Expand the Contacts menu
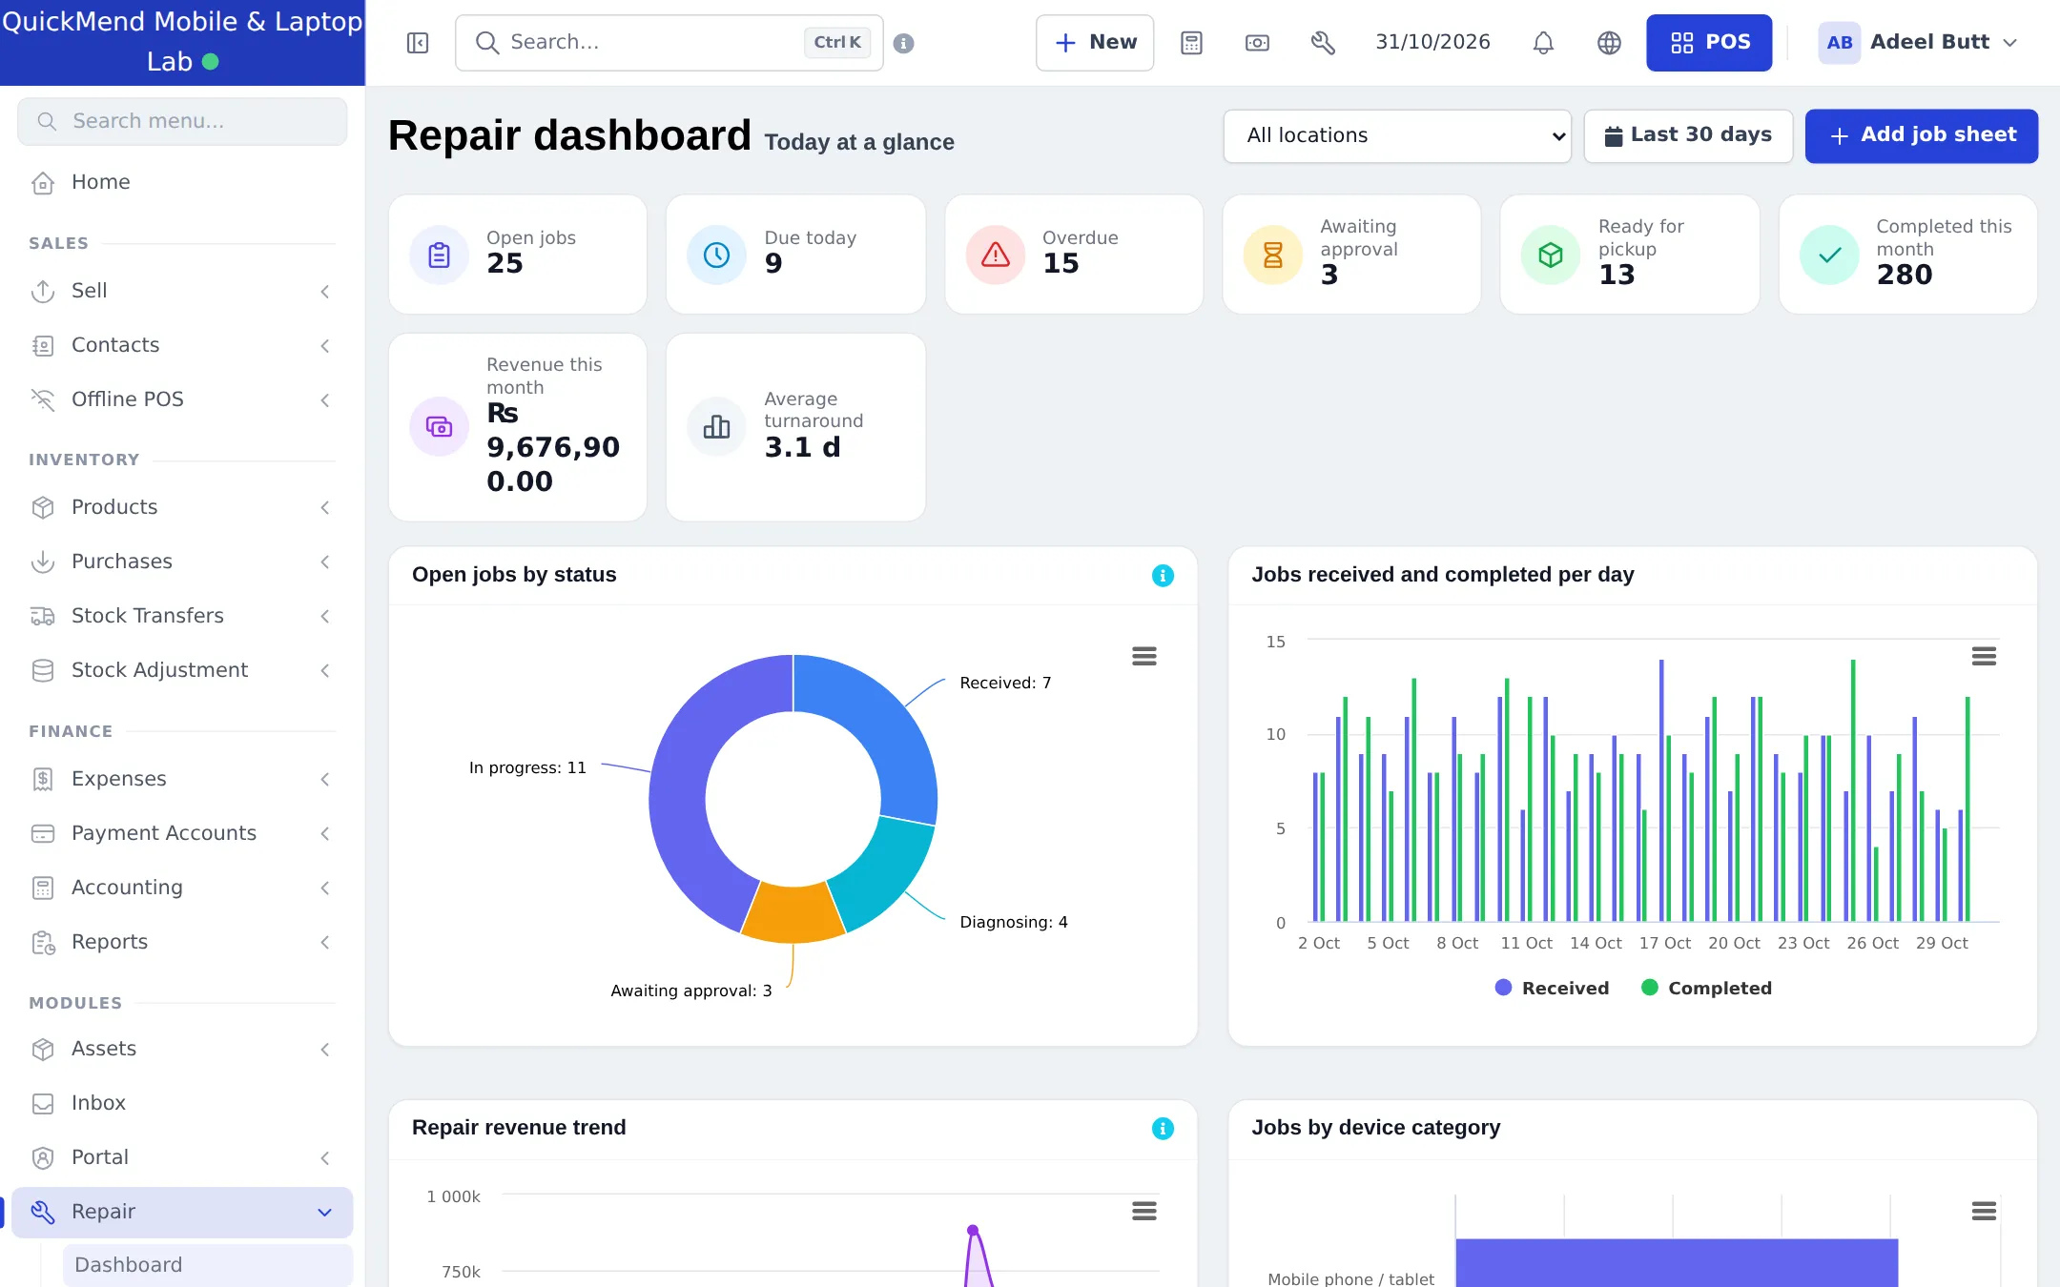This screenshot has width=2060, height=1287. click(181, 345)
